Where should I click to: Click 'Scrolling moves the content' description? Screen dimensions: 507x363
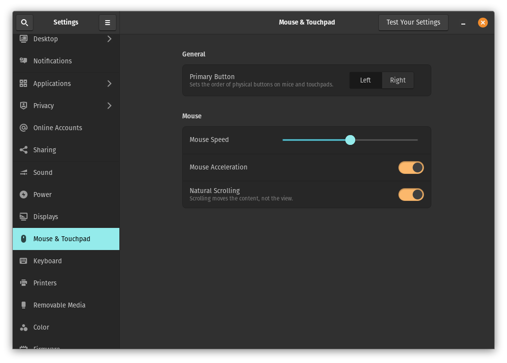[x=241, y=198]
